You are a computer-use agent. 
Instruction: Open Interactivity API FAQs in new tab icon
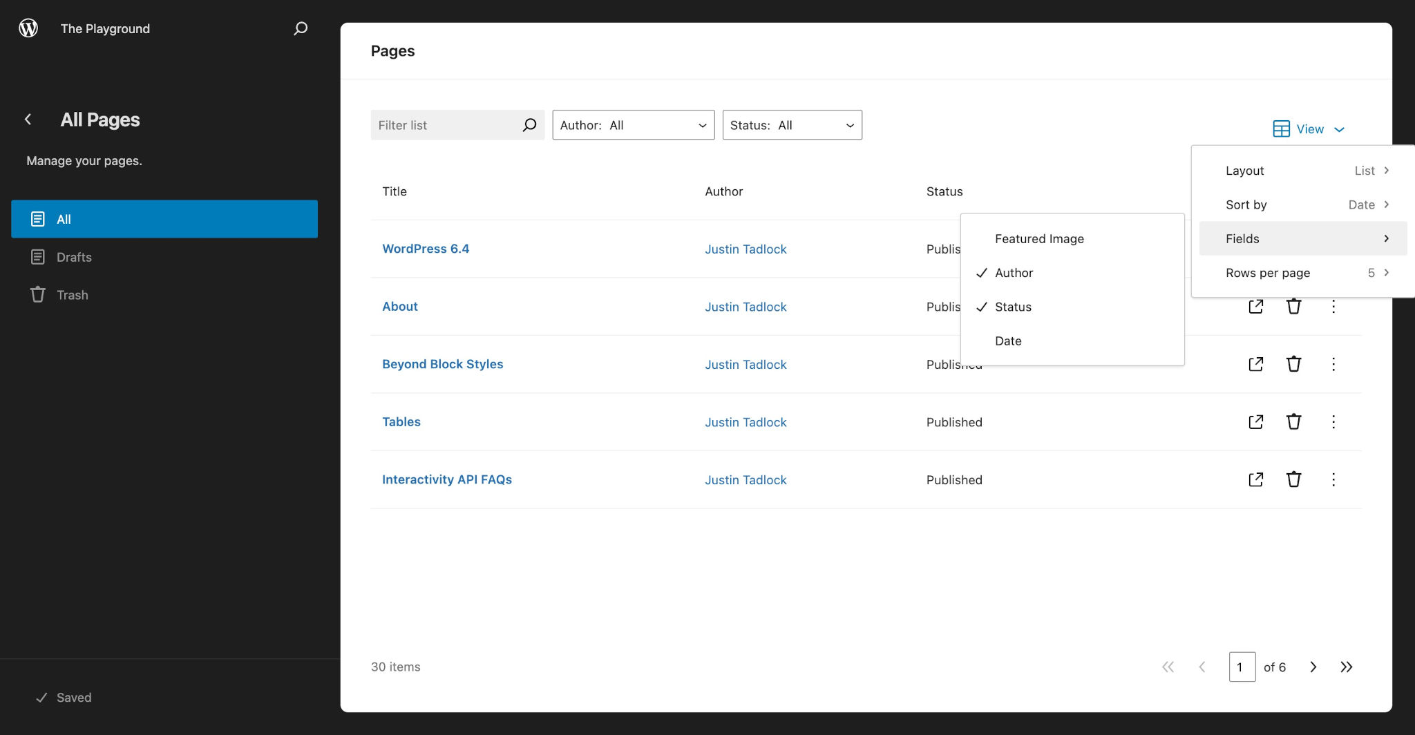coord(1255,479)
